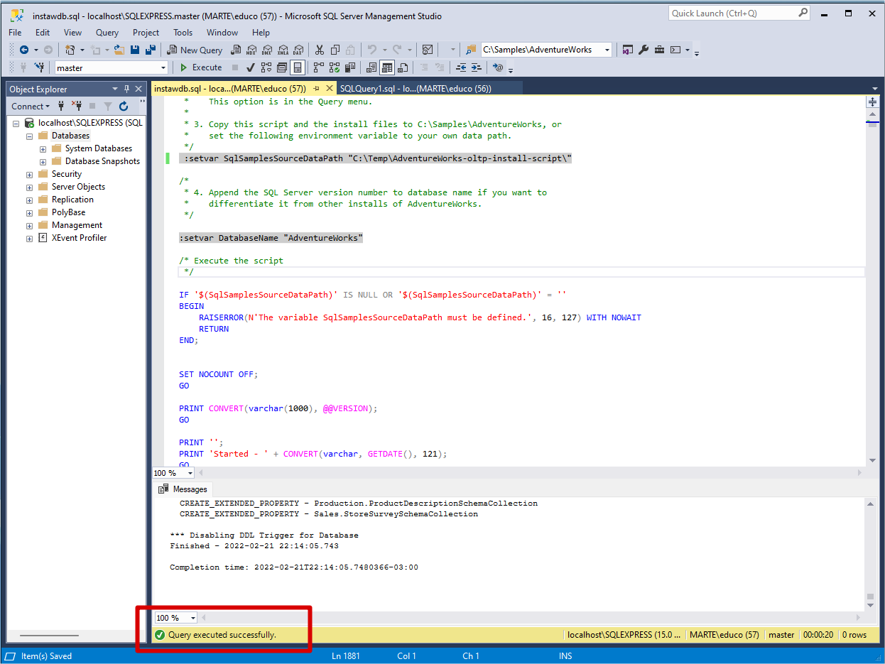Image resolution: width=885 pixels, height=664 pixels.
Task: Collapse the localhost\SQLEXPRESS server node
Action: 16,123
